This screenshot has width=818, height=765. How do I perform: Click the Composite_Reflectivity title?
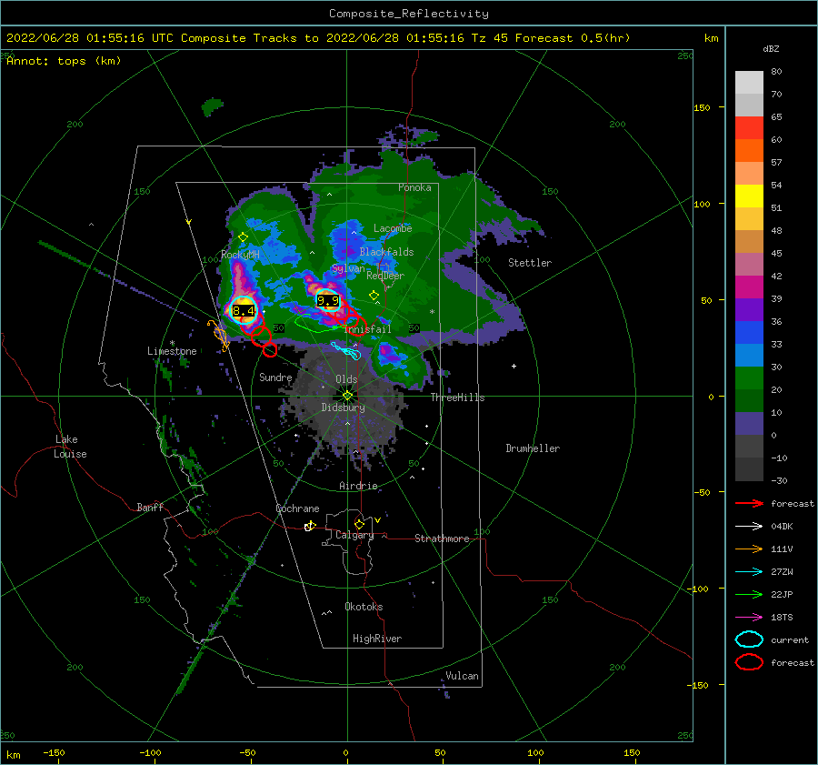408,14
